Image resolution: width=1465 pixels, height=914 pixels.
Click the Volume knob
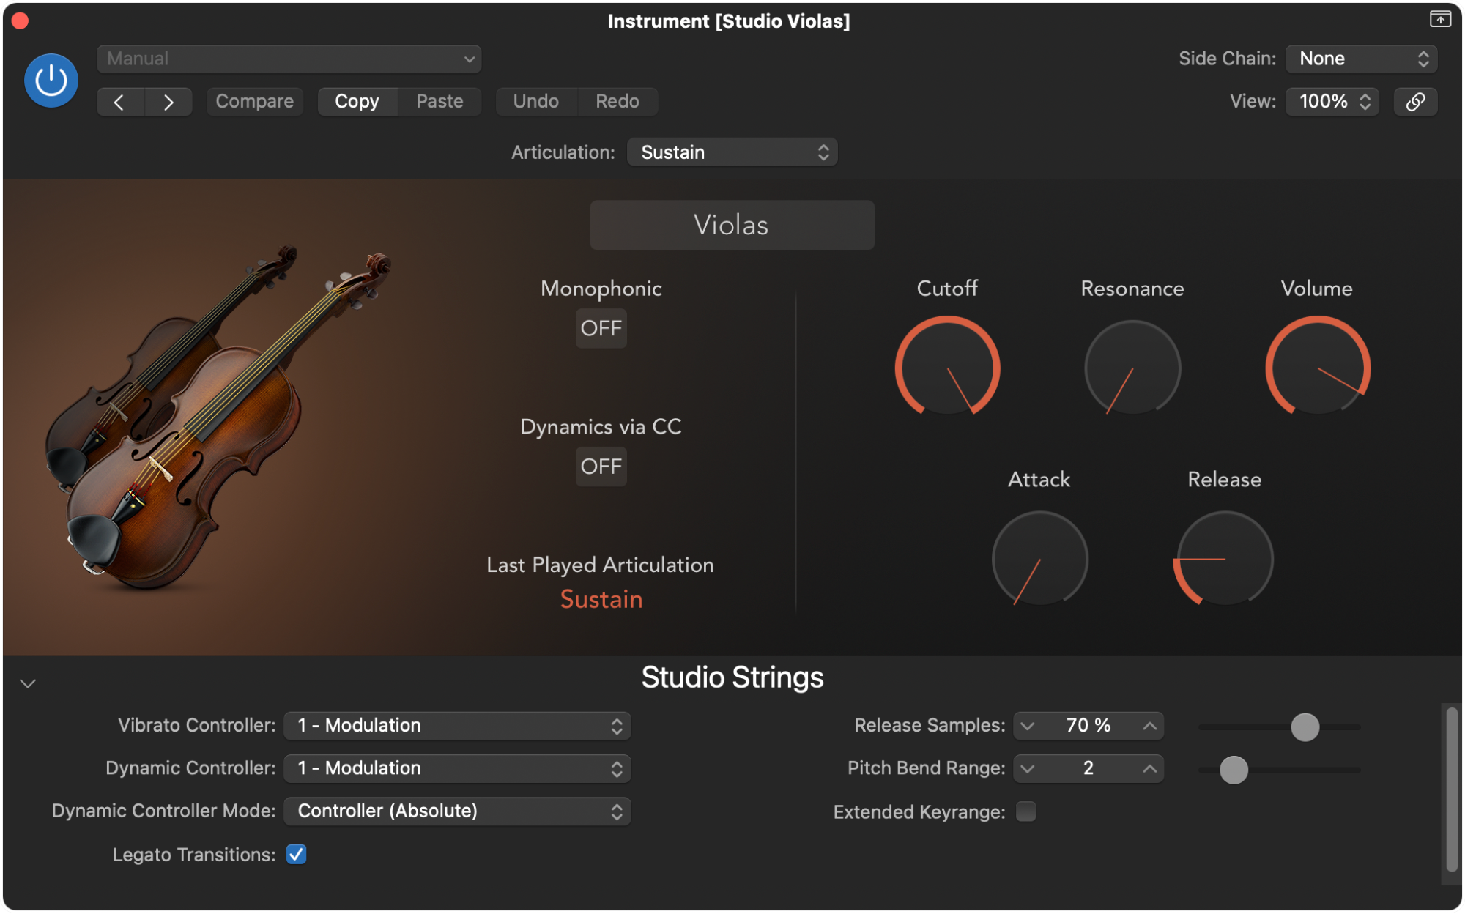click(x=1318, y=368)
